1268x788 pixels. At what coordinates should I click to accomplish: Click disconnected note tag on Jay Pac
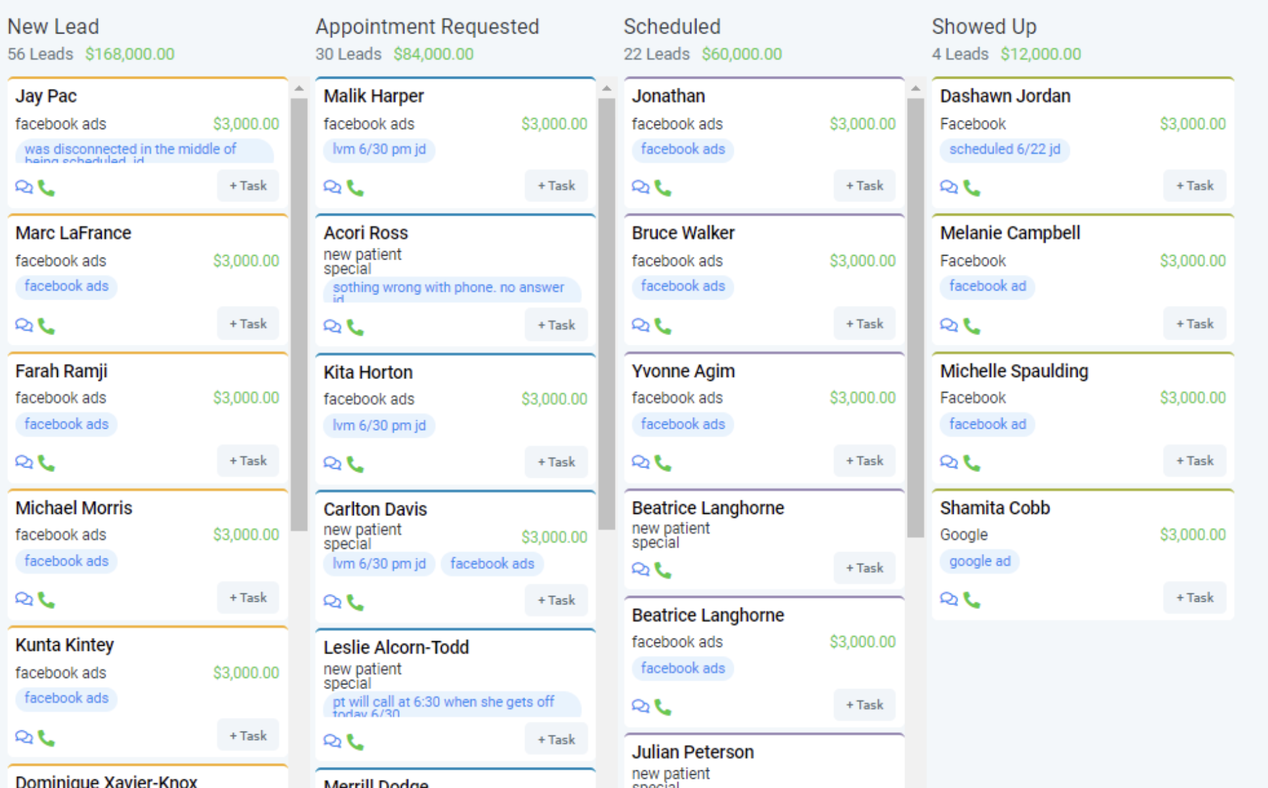144,151
